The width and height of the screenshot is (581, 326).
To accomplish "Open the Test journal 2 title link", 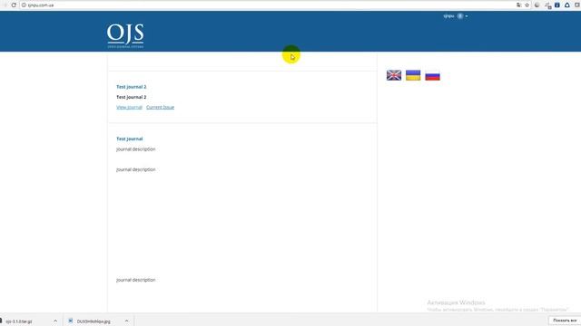I will coord(131,87).
